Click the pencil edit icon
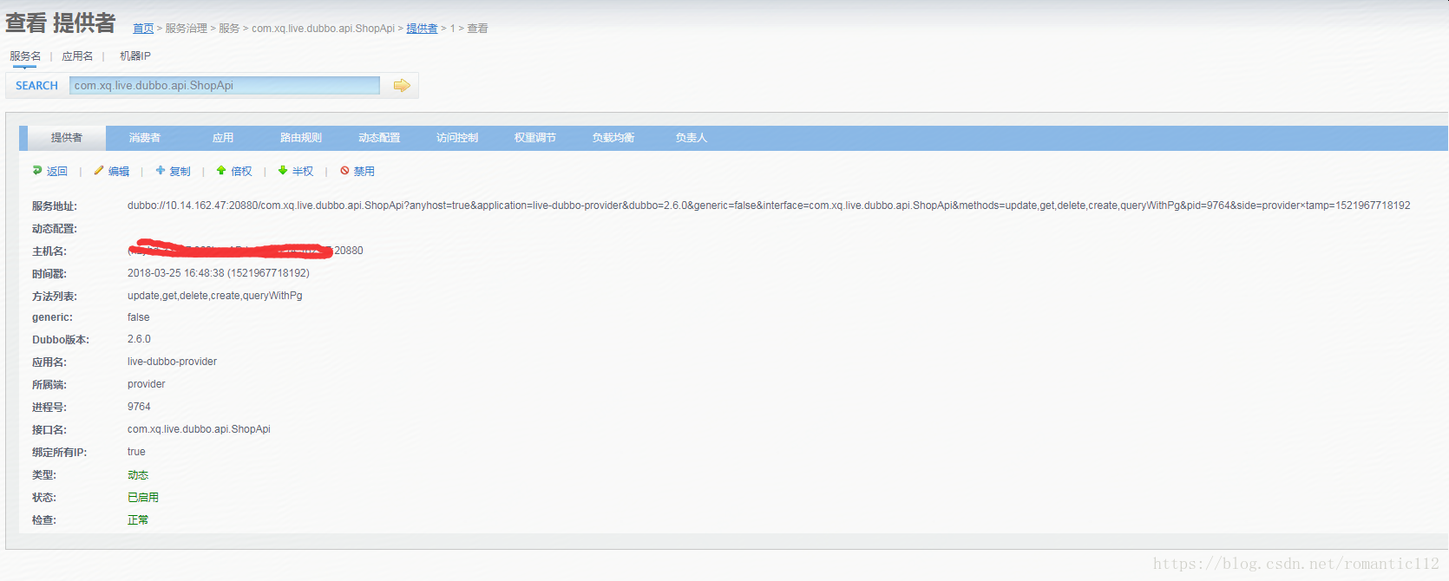The width and height of the screenshot is (1449, 581). coord(99,171)
